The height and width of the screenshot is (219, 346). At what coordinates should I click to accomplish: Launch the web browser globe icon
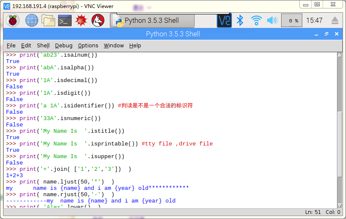[32, 20]
